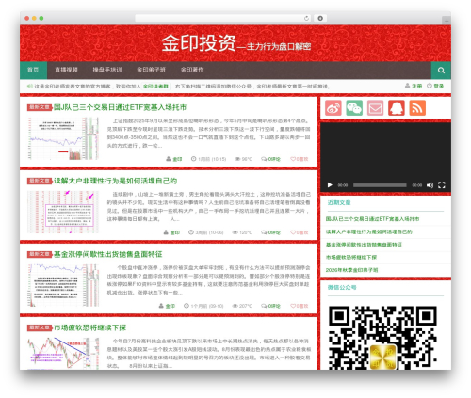Reload page using browser refresh icon
The height and width of the screenshot is (398, 471).
click(306, 18)
